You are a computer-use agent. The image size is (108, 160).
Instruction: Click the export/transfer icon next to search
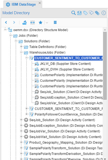(x=79, y=13)
